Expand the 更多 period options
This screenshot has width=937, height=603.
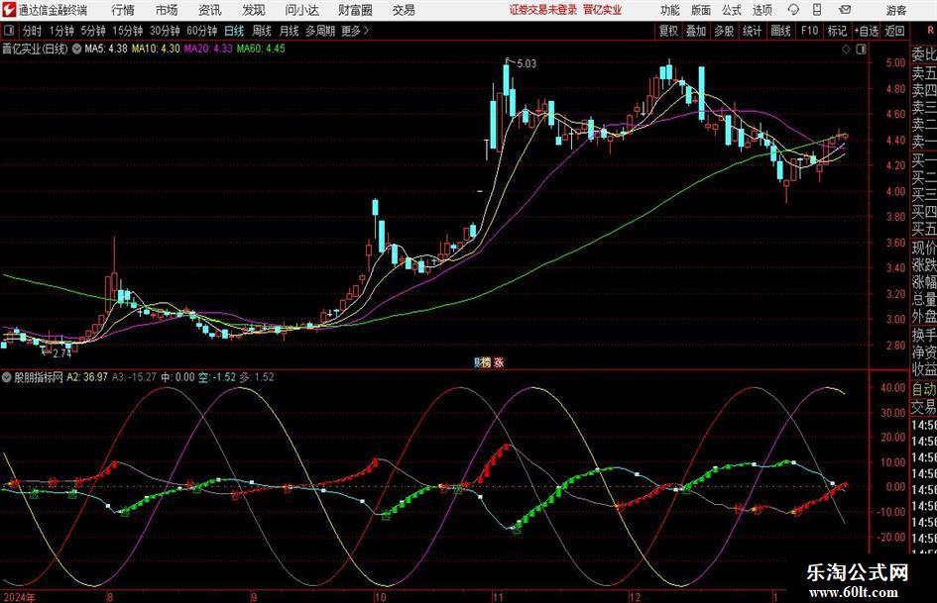[355, 31]
